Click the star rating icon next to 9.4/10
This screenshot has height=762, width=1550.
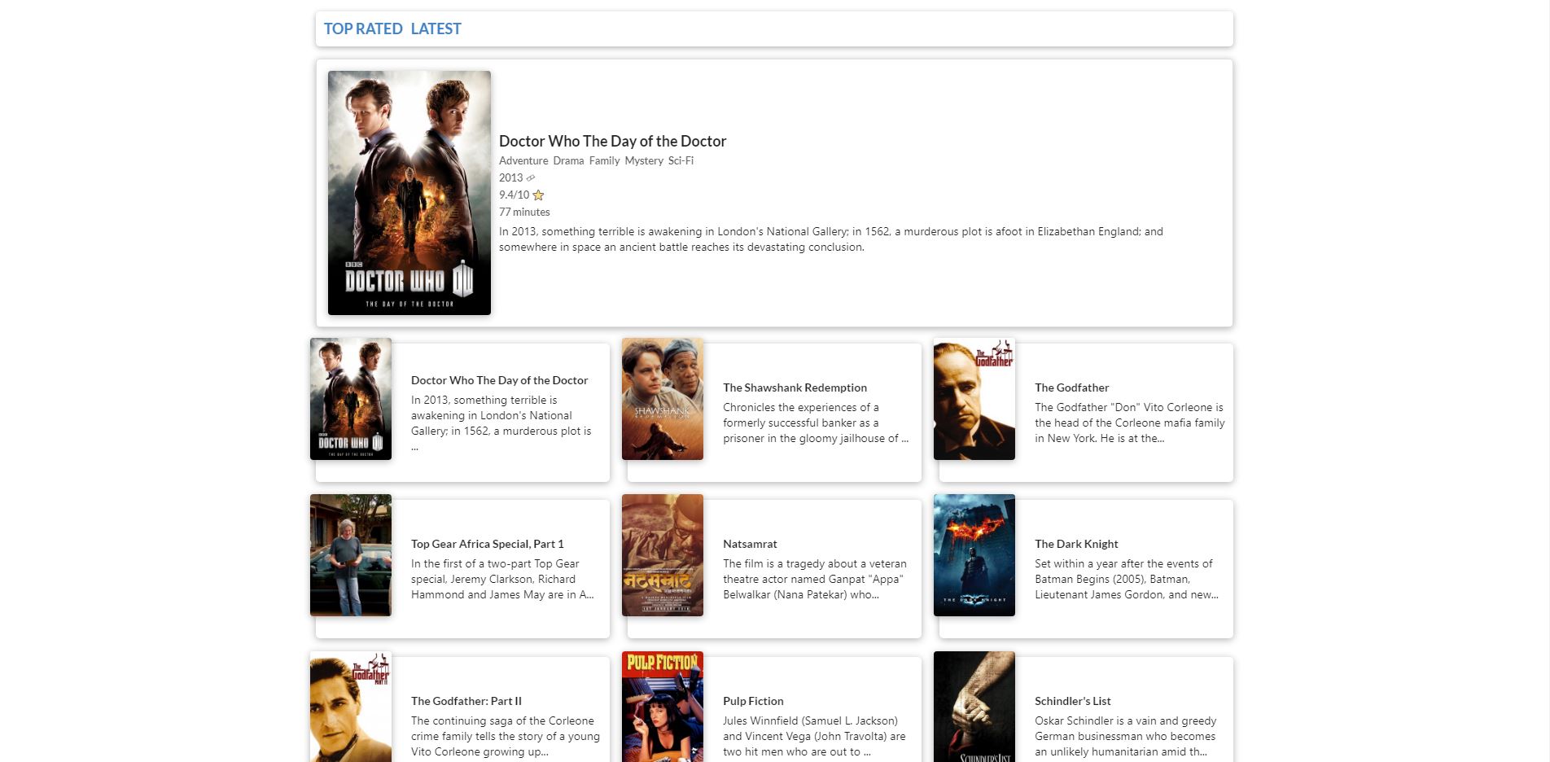(x=538, y=195)
